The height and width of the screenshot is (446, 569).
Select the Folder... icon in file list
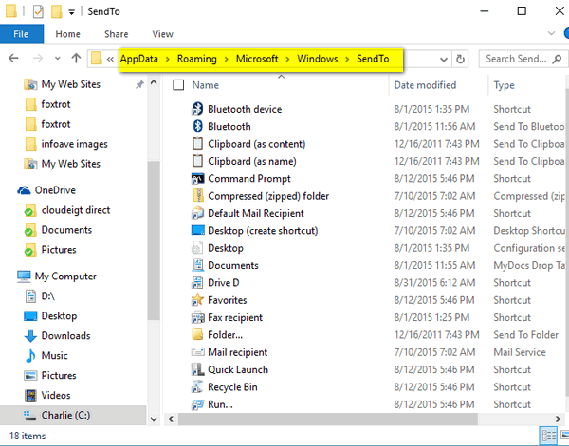[x=197, y=335]
